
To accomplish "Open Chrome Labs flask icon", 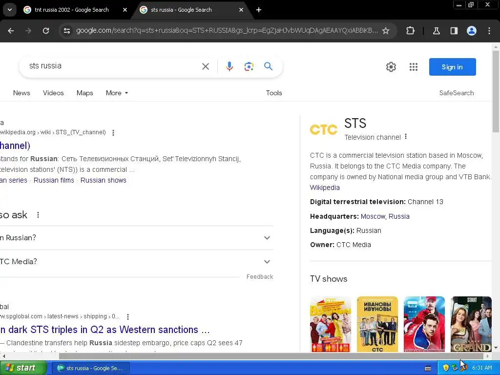I will 436,31.
